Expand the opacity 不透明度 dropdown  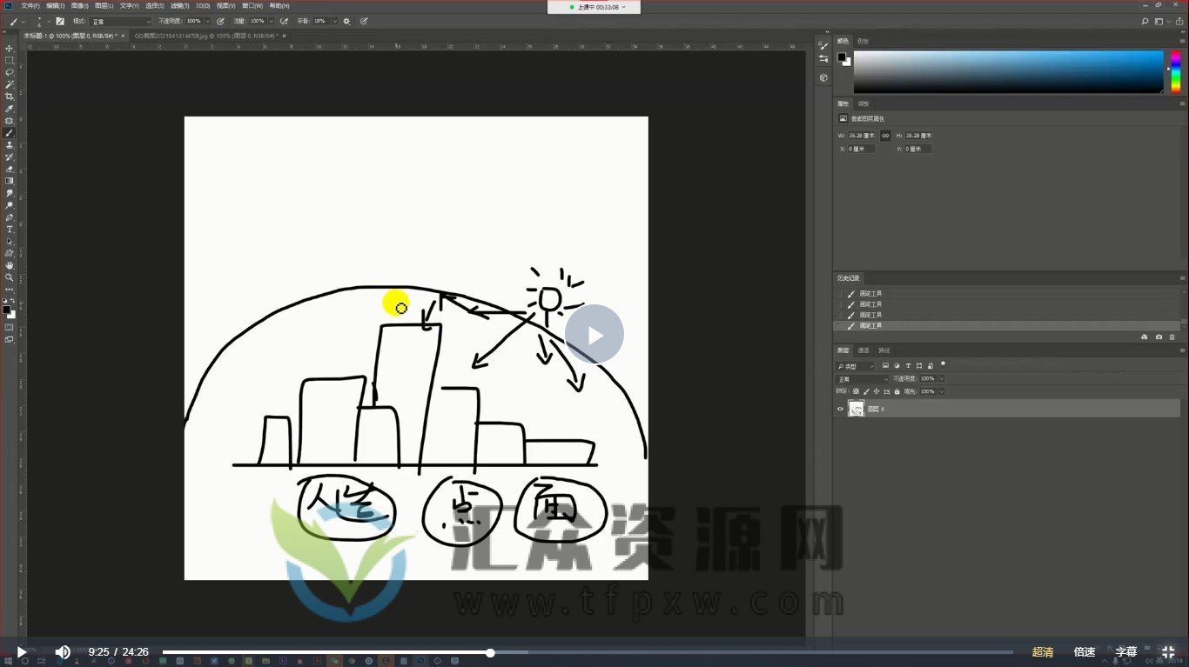click(x=941, y=378)
